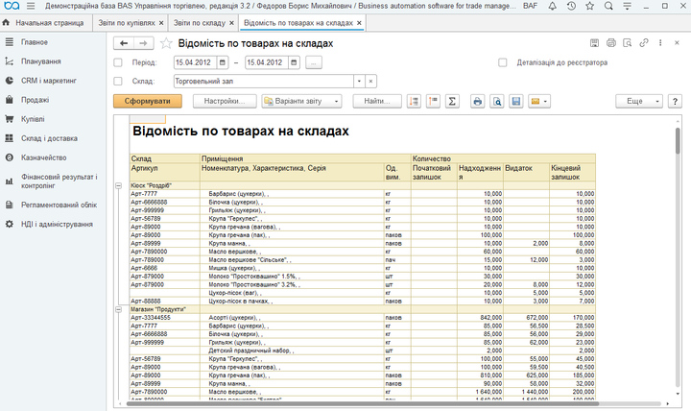Image resolution: width=691 pixels, height=411 pixels.
Task: Open Регламентований облік section
Action: pos(60,205)
